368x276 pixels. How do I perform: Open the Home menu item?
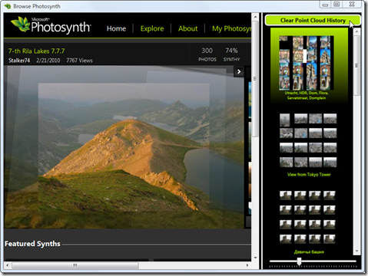tap(116, 28)
